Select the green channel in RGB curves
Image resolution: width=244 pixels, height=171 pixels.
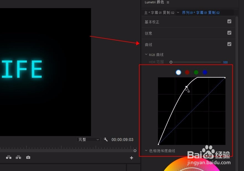[196, 72]
